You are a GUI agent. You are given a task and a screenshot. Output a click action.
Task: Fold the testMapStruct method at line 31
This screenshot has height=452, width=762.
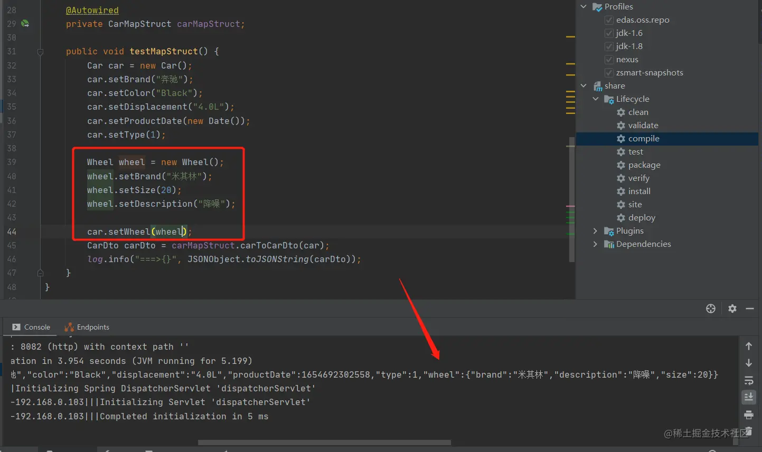point(40,52)
